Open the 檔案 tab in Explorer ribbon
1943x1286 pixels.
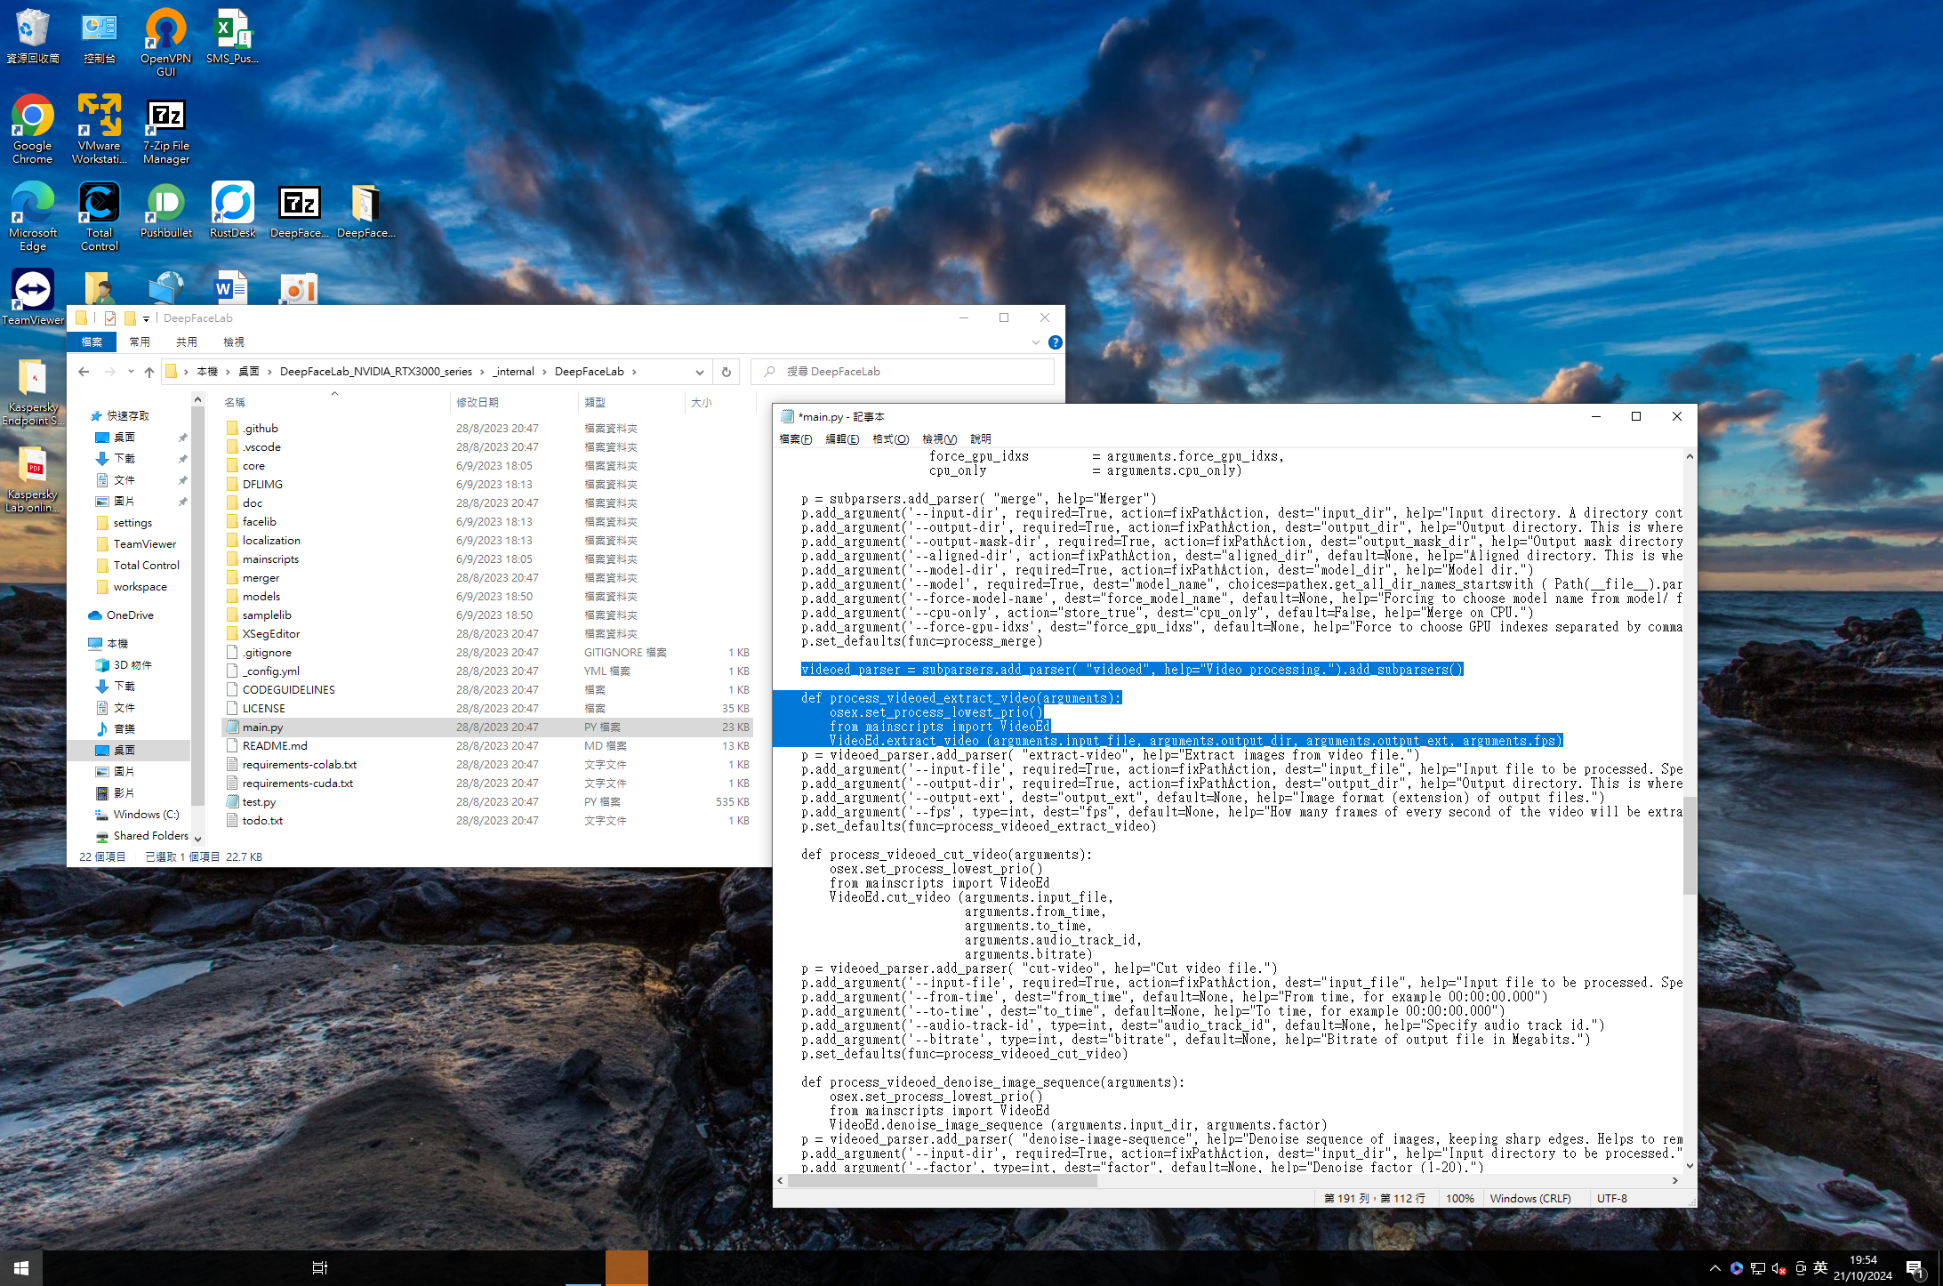point(92,342)
